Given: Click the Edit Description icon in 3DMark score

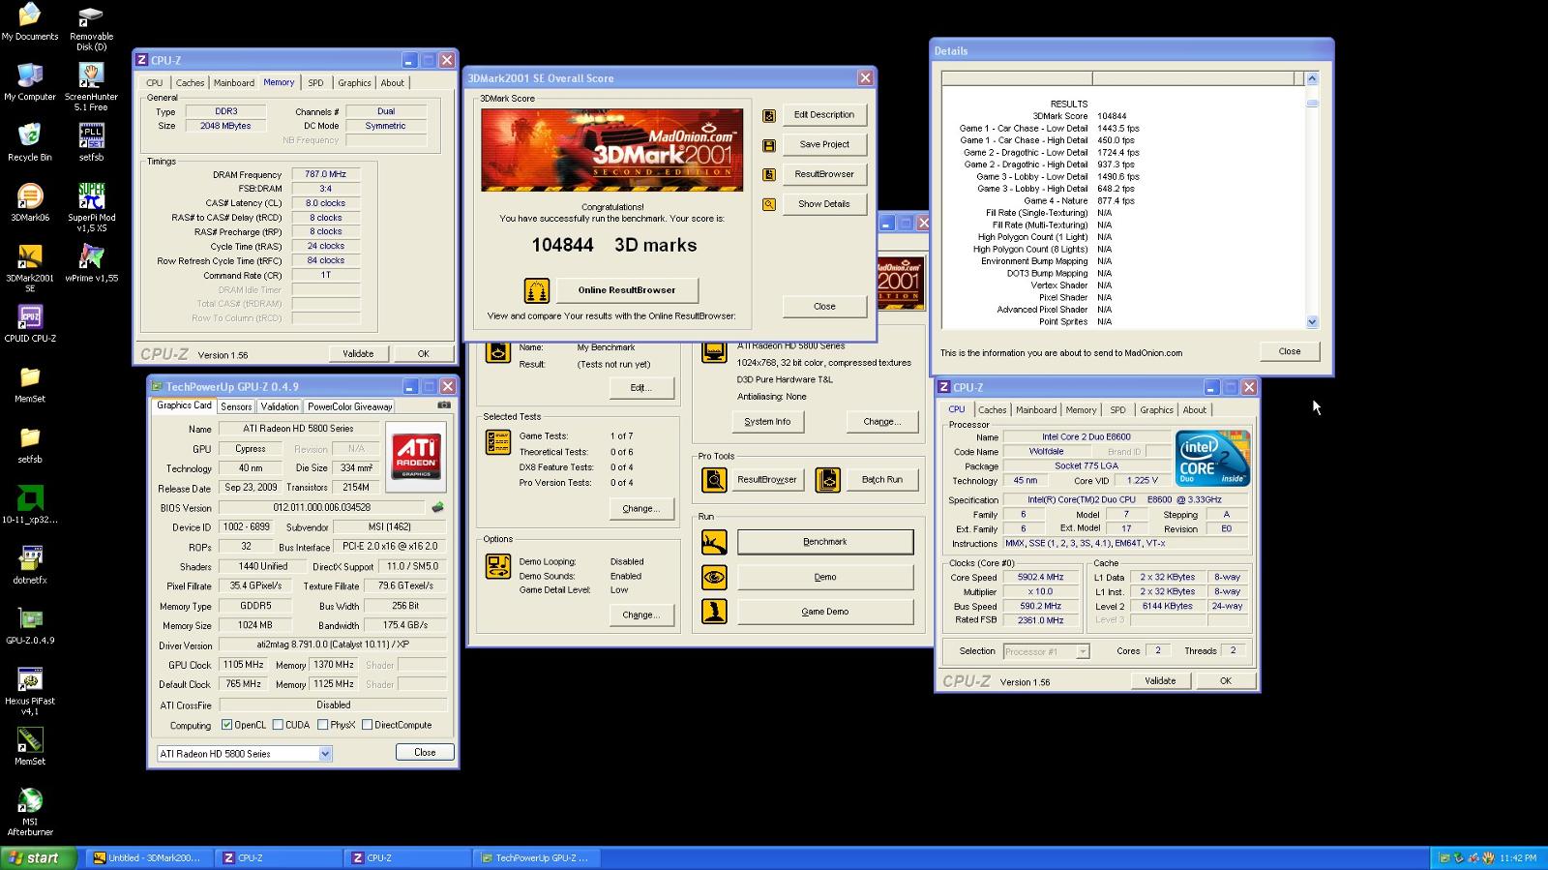Looking at the screenshot, I should coord(769,115).
